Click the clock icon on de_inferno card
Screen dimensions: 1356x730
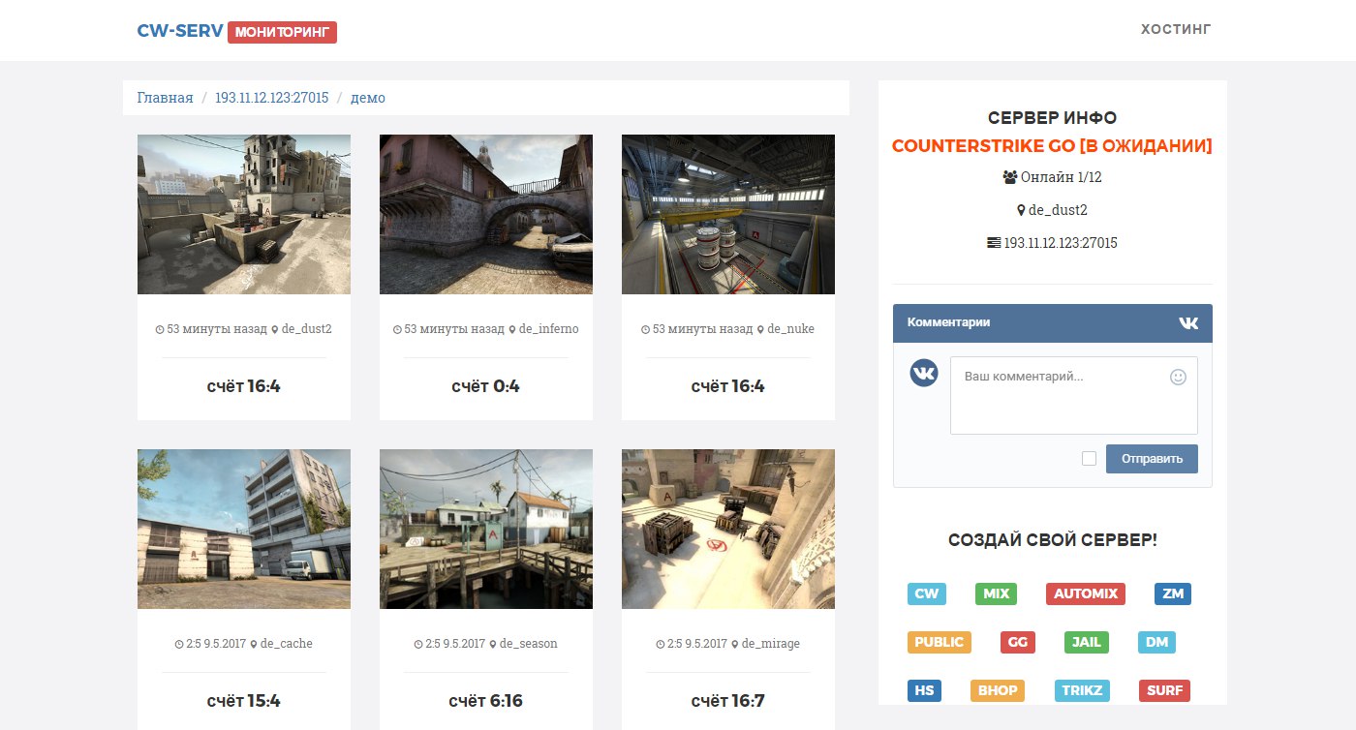pos(397,330)
